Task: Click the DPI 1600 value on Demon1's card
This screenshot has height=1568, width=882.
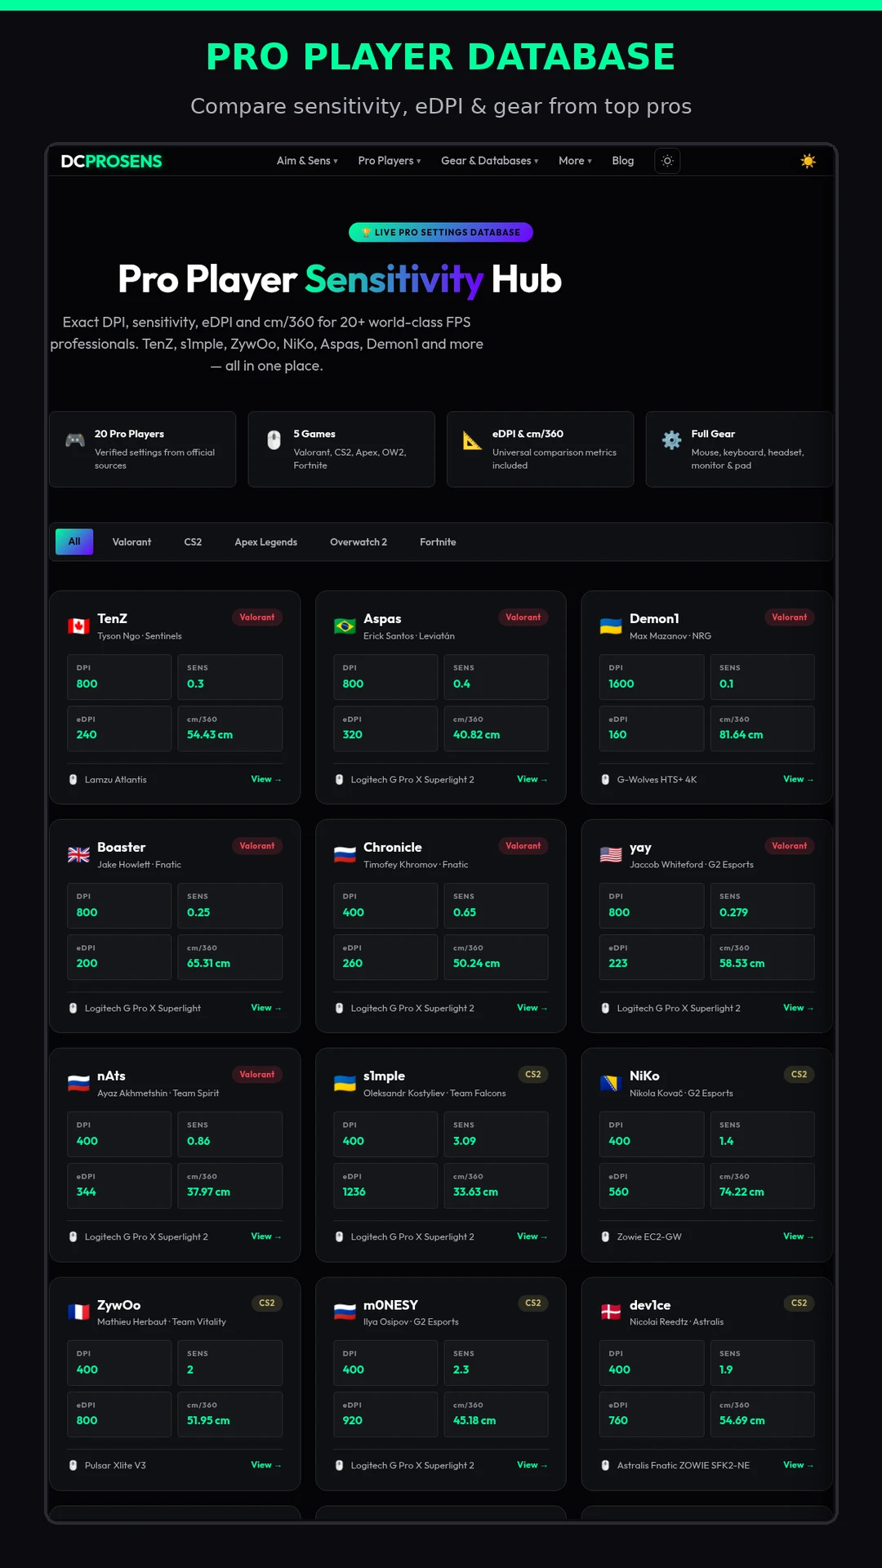Action: point(621,684)
